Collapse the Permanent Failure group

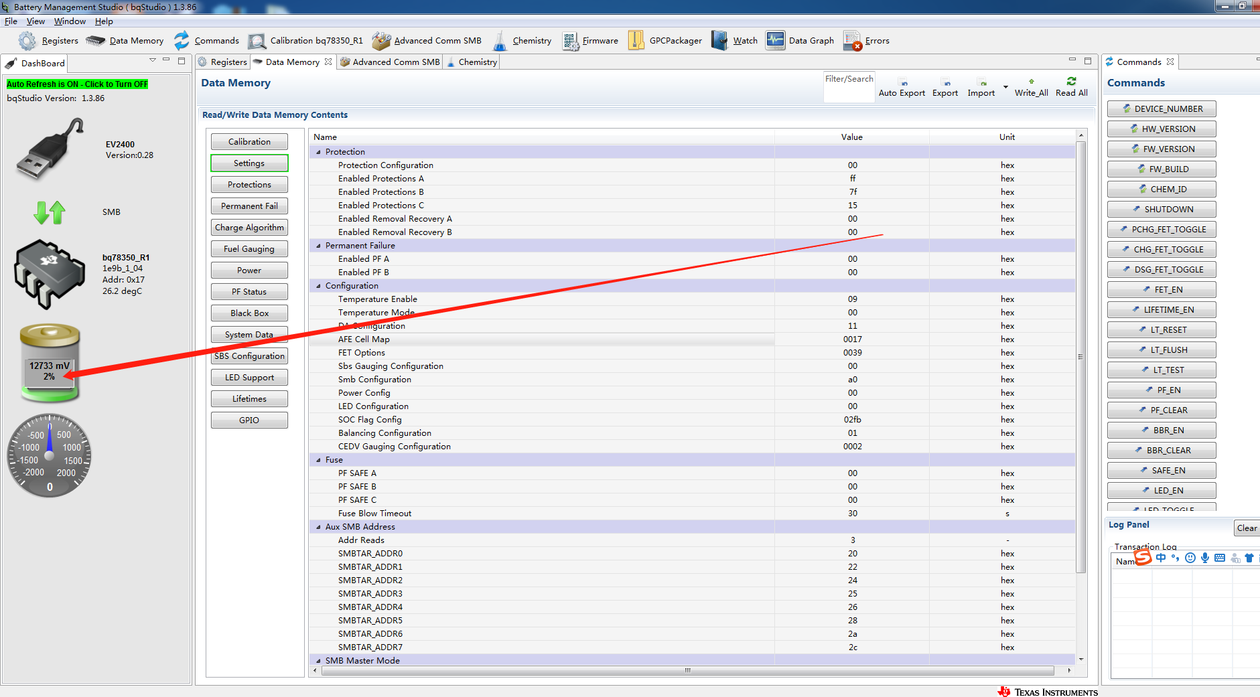[318, 246]
